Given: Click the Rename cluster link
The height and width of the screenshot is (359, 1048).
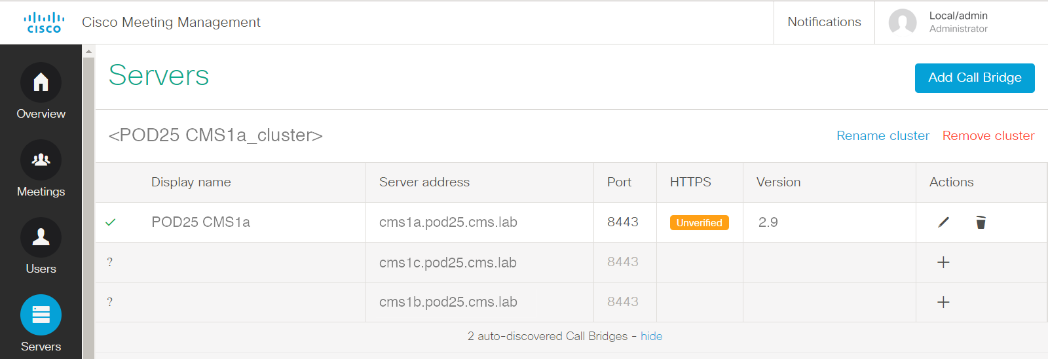Looking at the screenshot, I should pos(883,135).
